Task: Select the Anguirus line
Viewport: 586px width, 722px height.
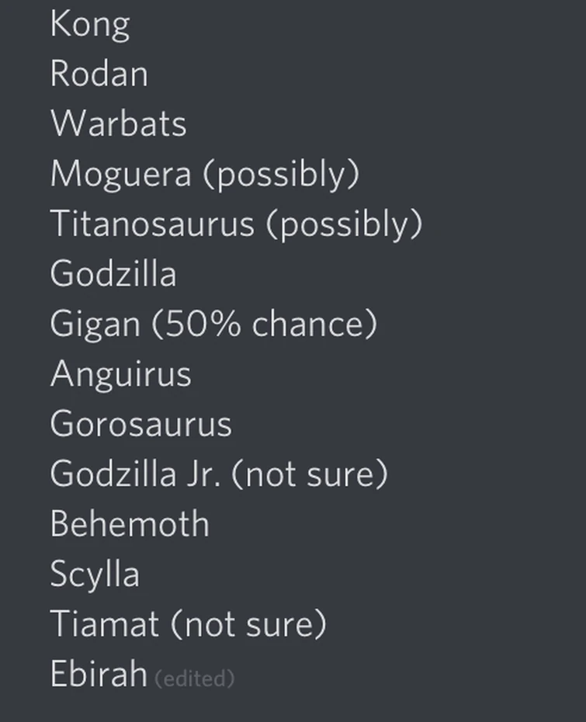Action: click(120, 374)
